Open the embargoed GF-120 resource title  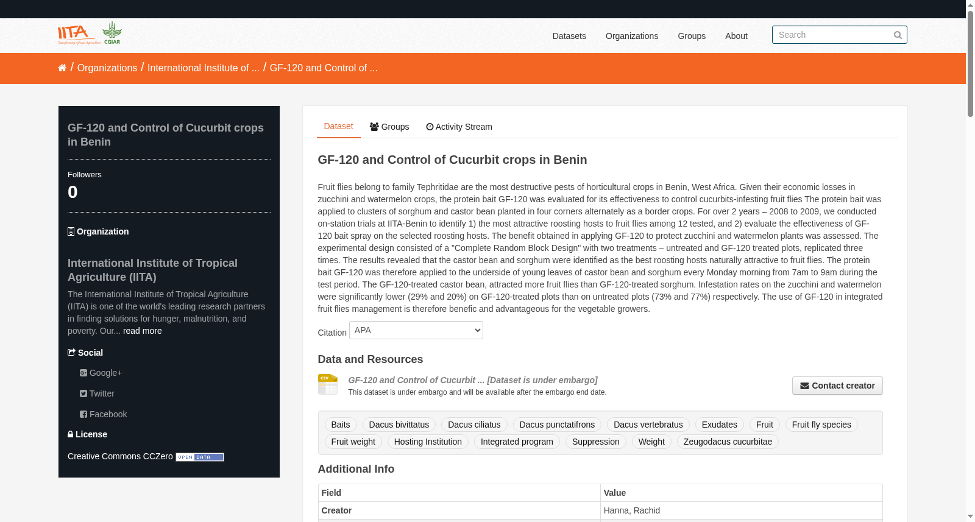pyautogui.click(x=473, y=380)
